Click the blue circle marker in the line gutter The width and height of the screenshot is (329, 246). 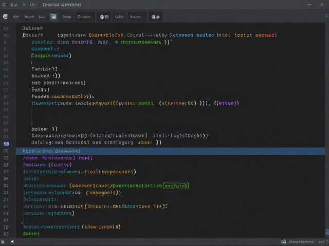6,143
